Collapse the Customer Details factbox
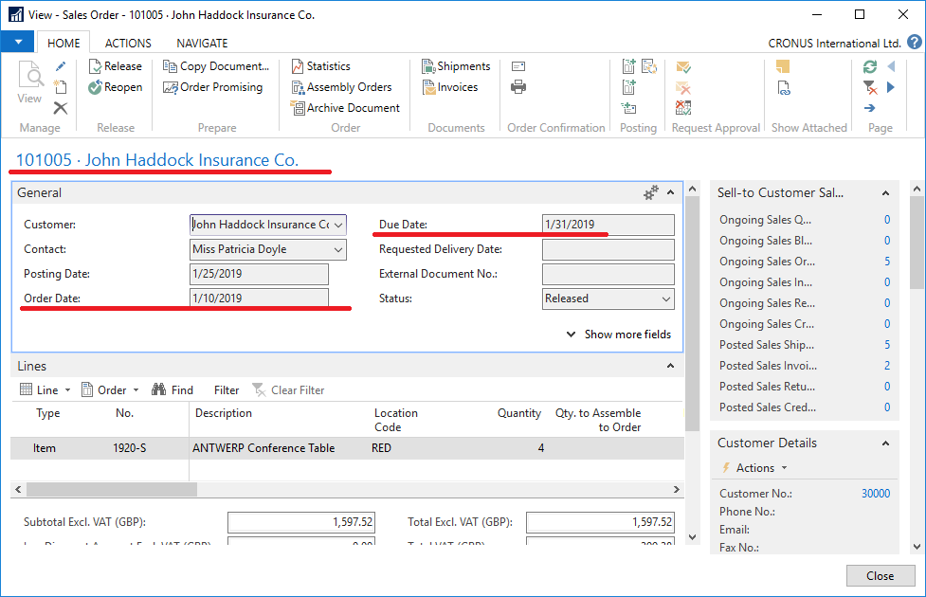Image resolution: width=926 pixels, height=597 pixels. tap(886, 443)
